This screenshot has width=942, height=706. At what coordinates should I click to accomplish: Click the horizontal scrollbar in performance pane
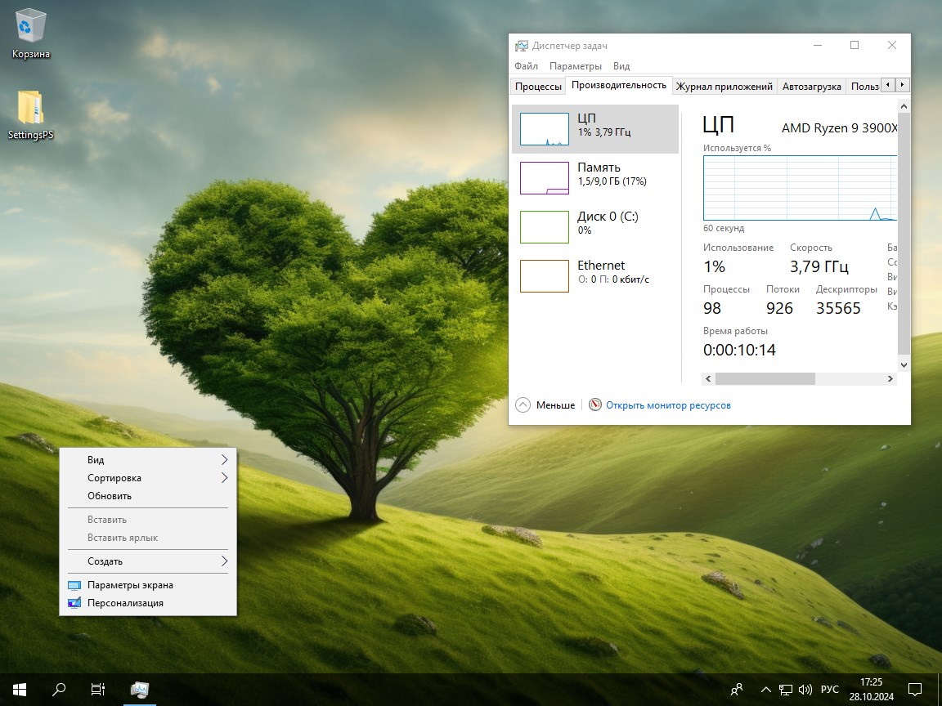click(x=765, y=378)
